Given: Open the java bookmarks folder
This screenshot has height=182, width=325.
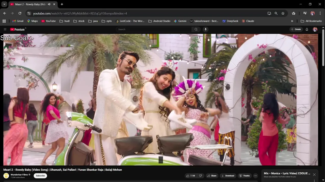Looking at the screenshot, I should [93, 21].
